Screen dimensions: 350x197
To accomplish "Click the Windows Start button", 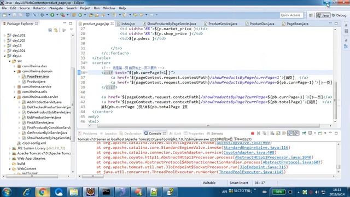I will tap(7, 192).
